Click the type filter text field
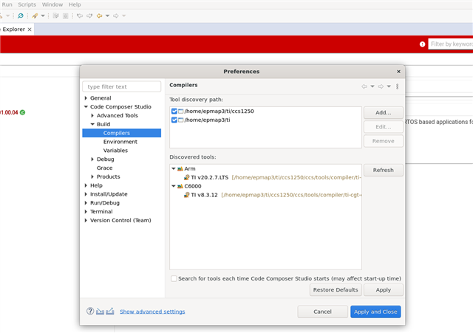Image resolution: width=473 pixels, height=333 pixels. pyautogui.click(x=123, y=86)
